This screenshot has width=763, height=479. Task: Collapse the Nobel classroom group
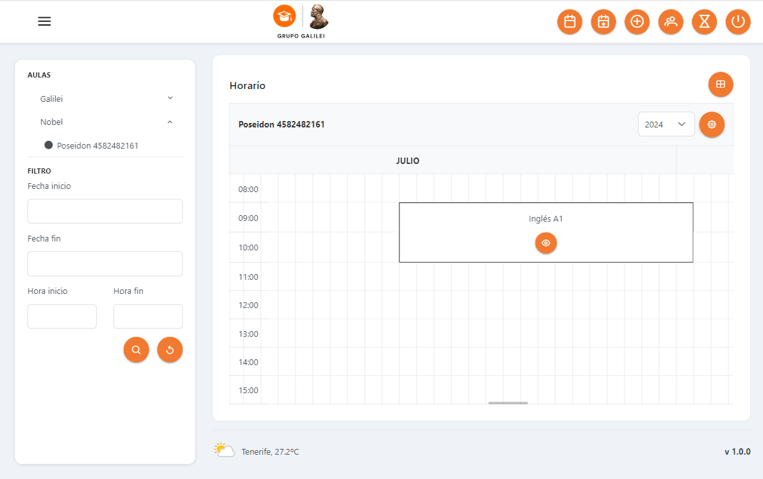(x=105, y=122)
